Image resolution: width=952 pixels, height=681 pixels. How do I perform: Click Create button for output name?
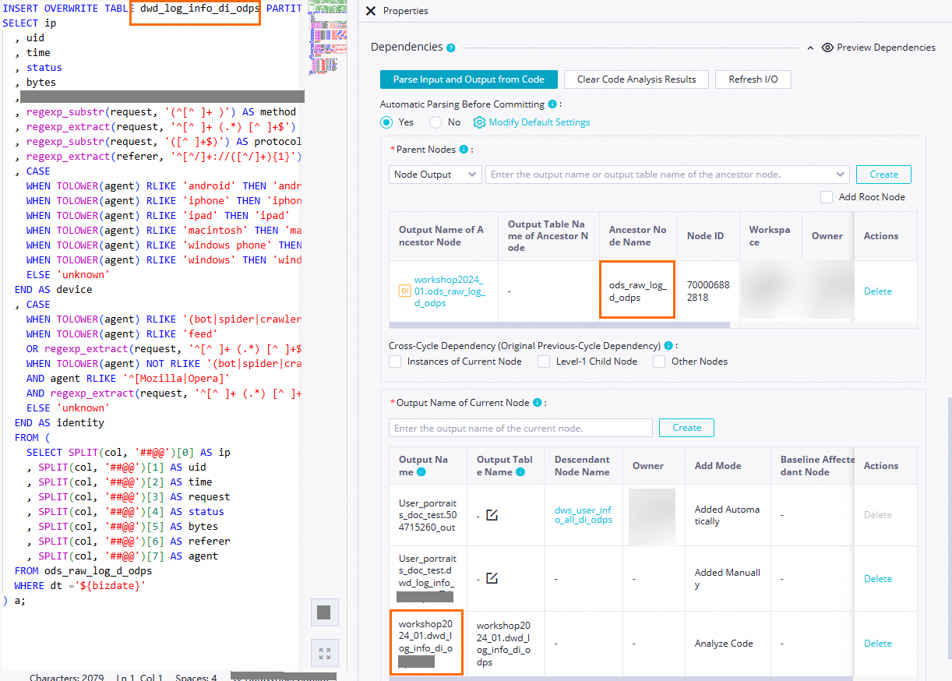click(x=686, y=428)
